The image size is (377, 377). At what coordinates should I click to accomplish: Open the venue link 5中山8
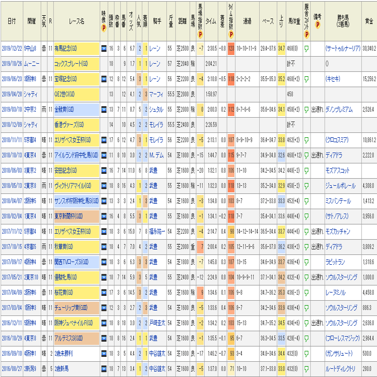point(30,48)
